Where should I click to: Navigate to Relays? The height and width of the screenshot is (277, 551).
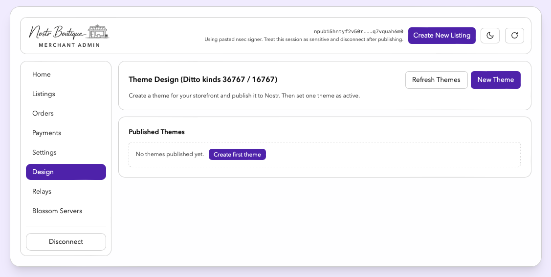coord(66,192)
